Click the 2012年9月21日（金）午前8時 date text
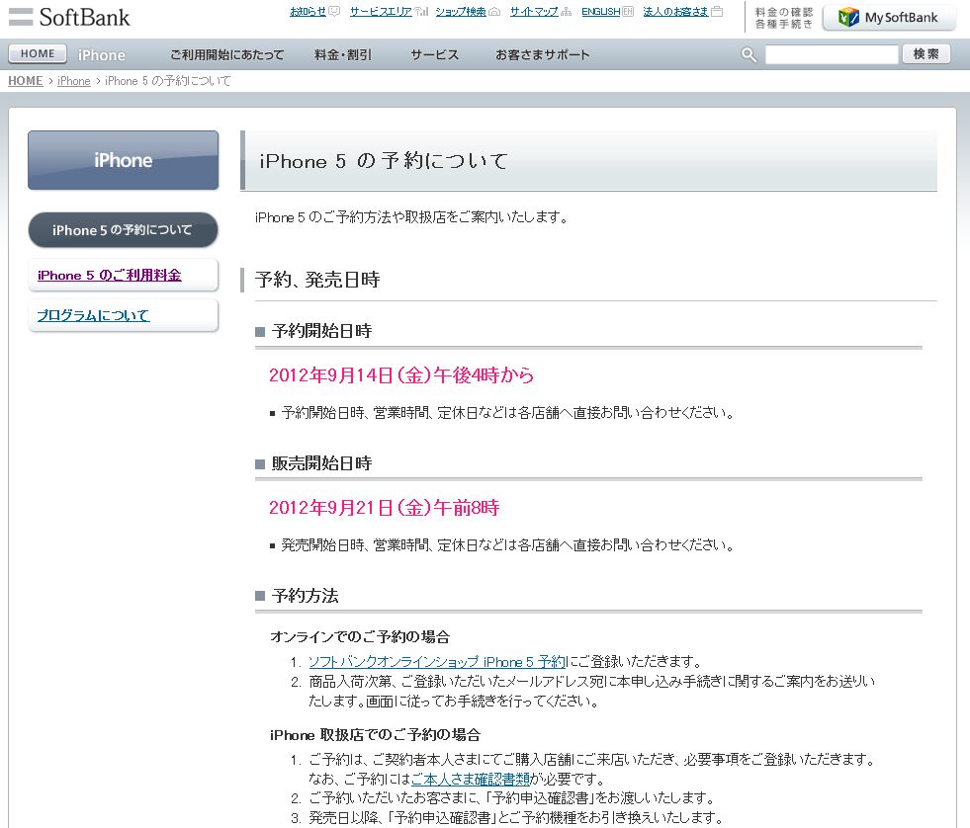Viewport: 970px width, 828px height. tap(385, 508)
